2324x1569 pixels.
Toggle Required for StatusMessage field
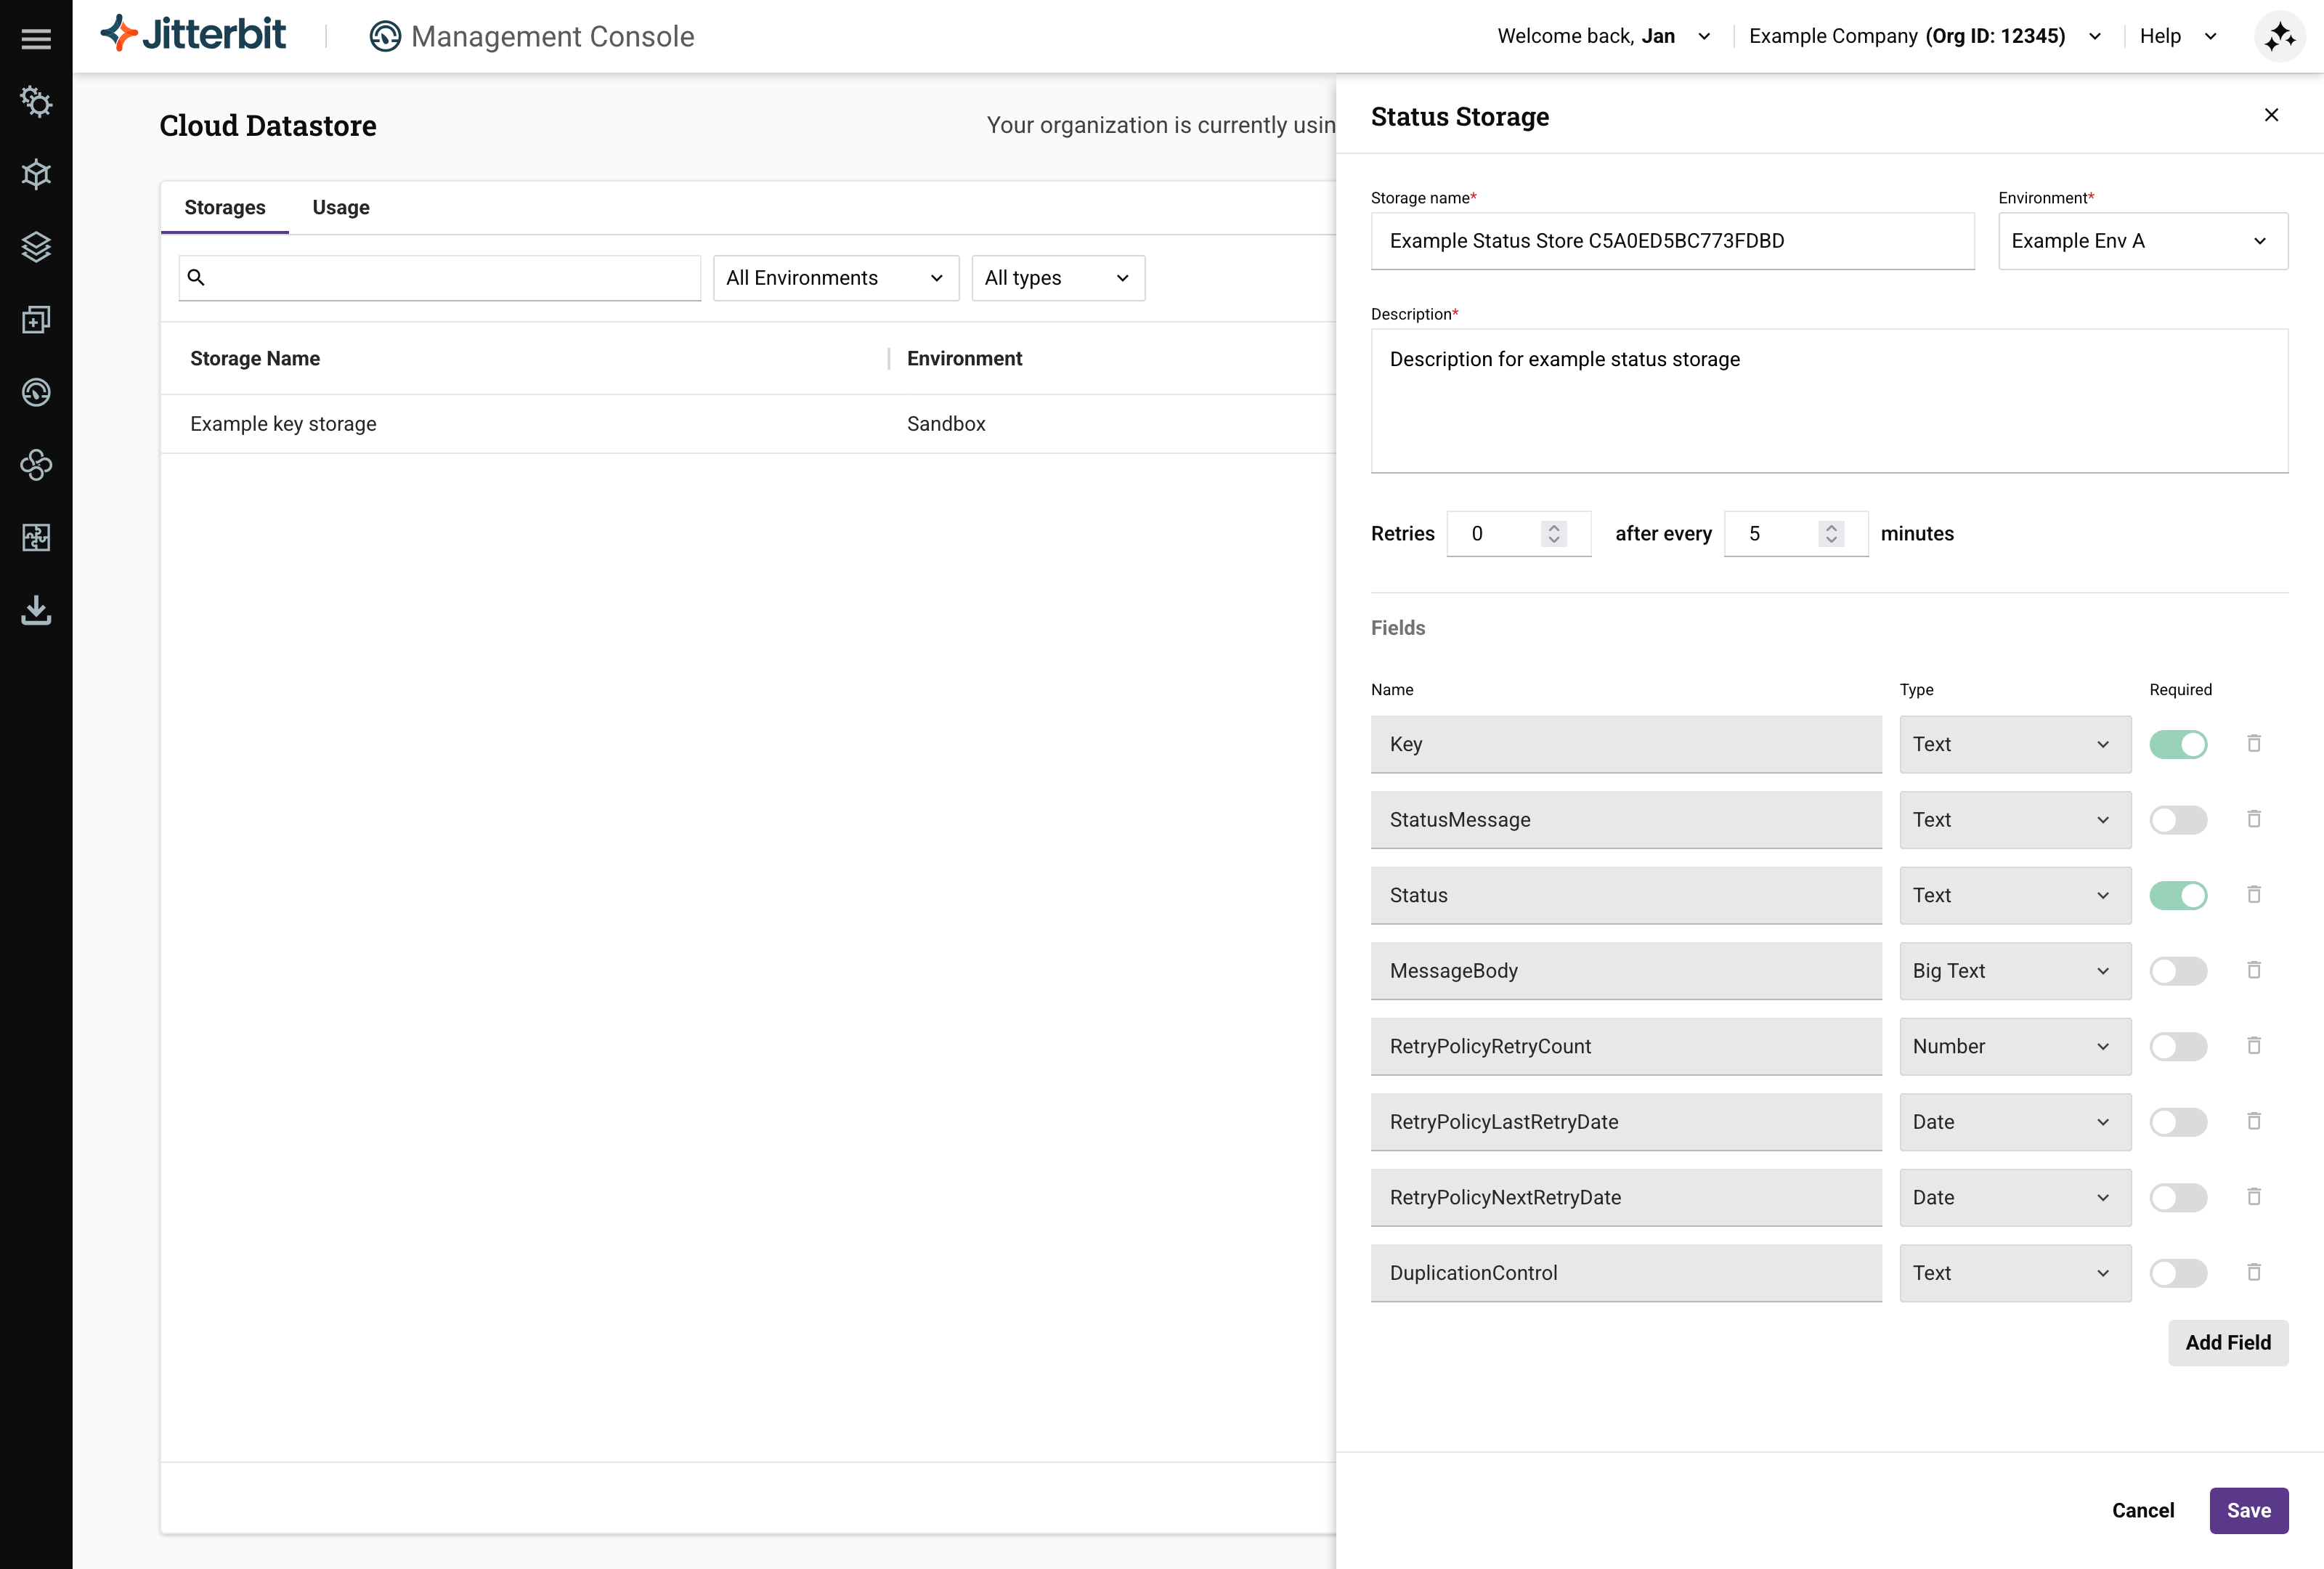(x=2178, y=820)
